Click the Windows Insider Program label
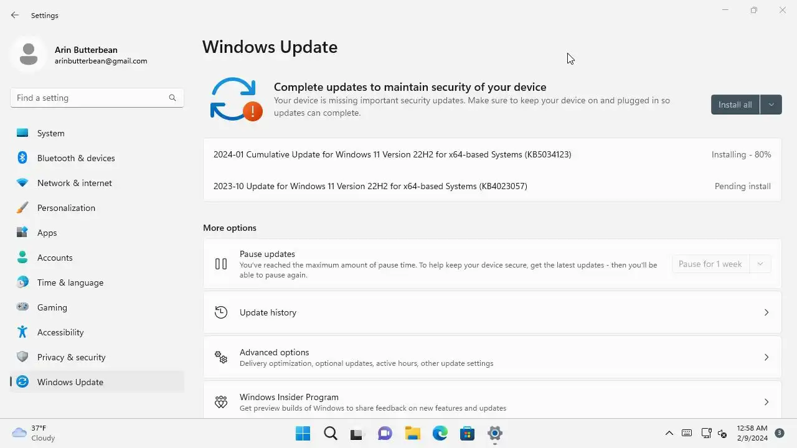The image size is (797, 448). coord(289,397)
